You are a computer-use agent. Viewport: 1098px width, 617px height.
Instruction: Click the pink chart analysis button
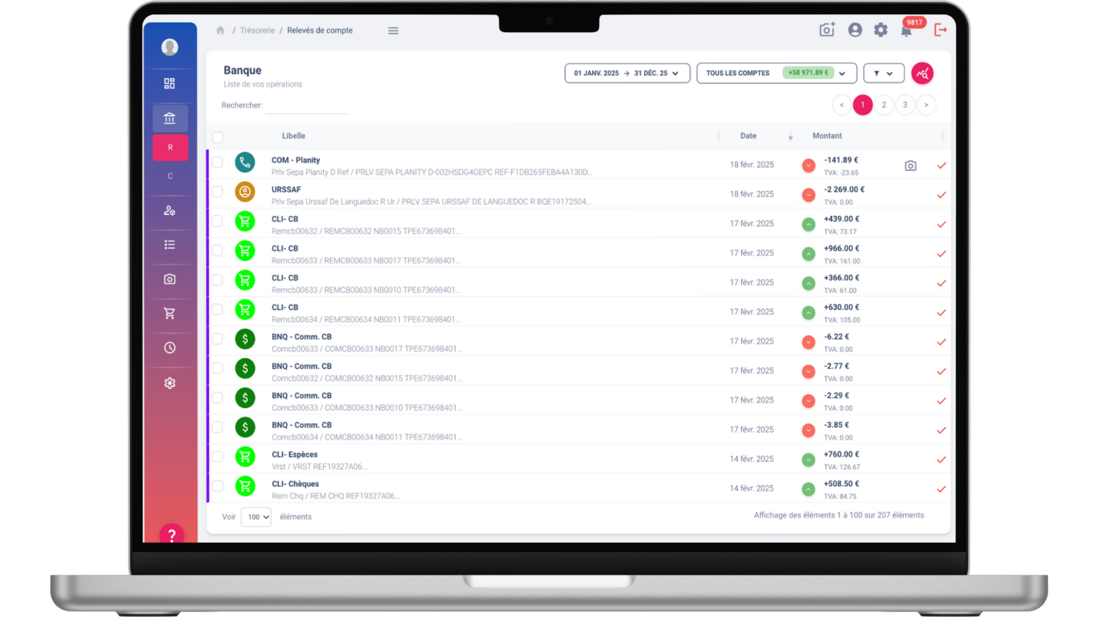[922, 73]
